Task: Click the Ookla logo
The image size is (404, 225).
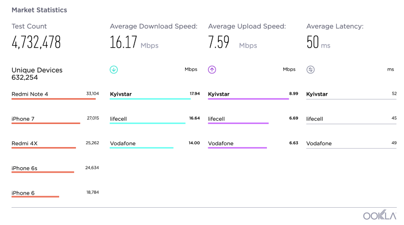Action: (x=379, y=216)
